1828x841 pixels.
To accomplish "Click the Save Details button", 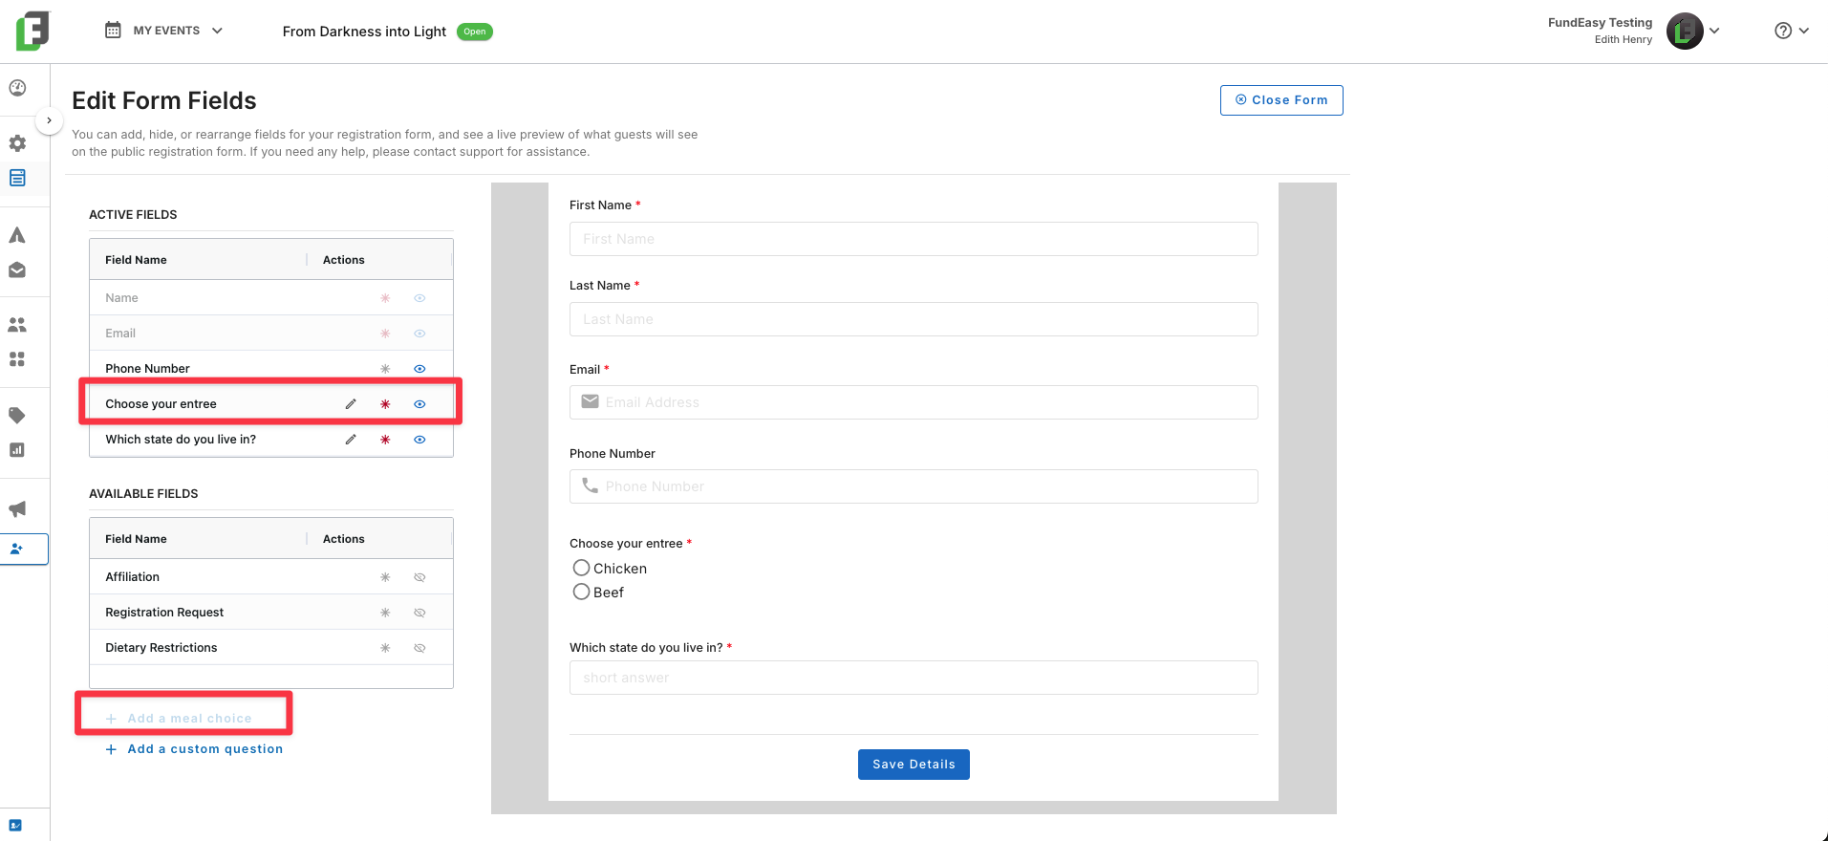I will (914, 765).
